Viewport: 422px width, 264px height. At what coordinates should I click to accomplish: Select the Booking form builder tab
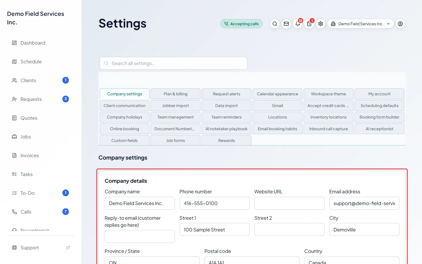(380, 117)
